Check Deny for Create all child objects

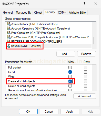[85, 81]
